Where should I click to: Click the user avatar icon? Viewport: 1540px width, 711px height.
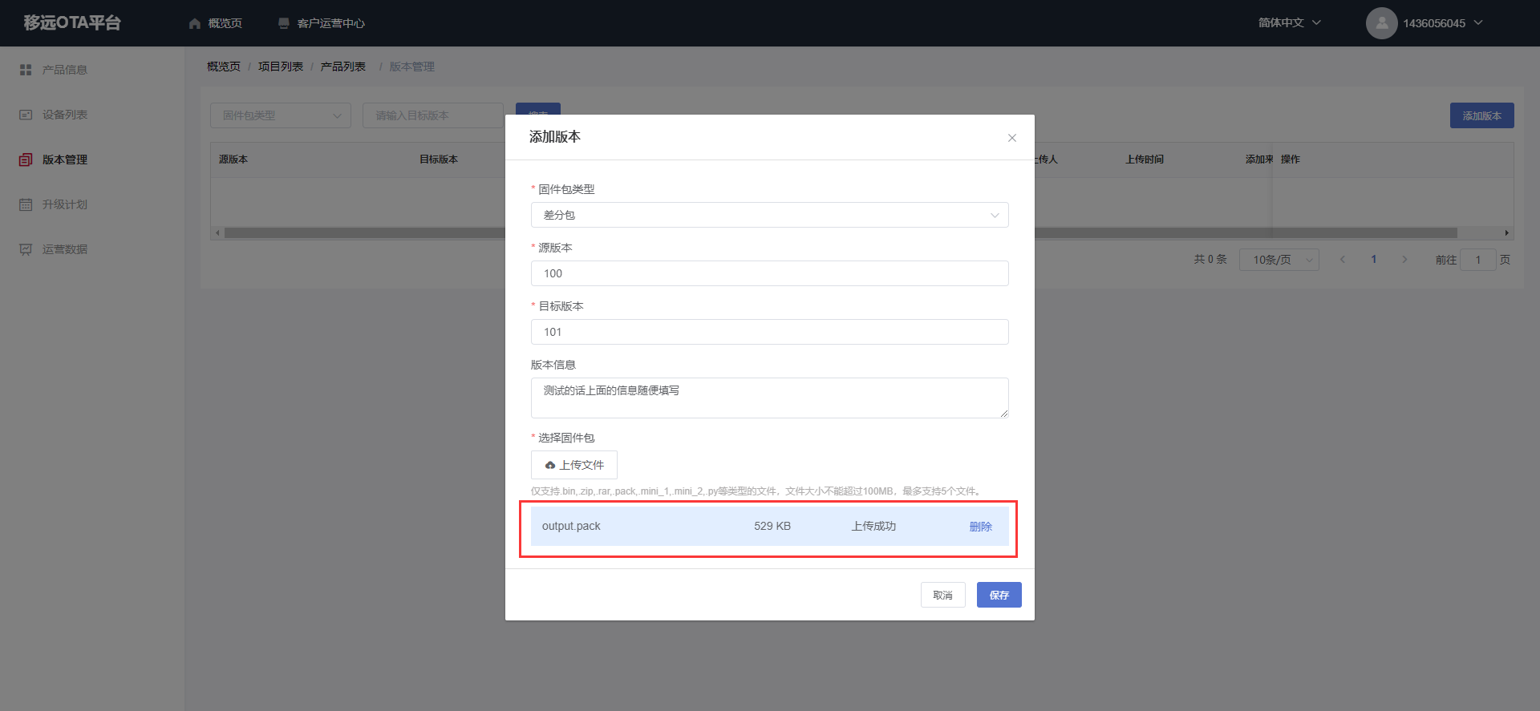1381,23
